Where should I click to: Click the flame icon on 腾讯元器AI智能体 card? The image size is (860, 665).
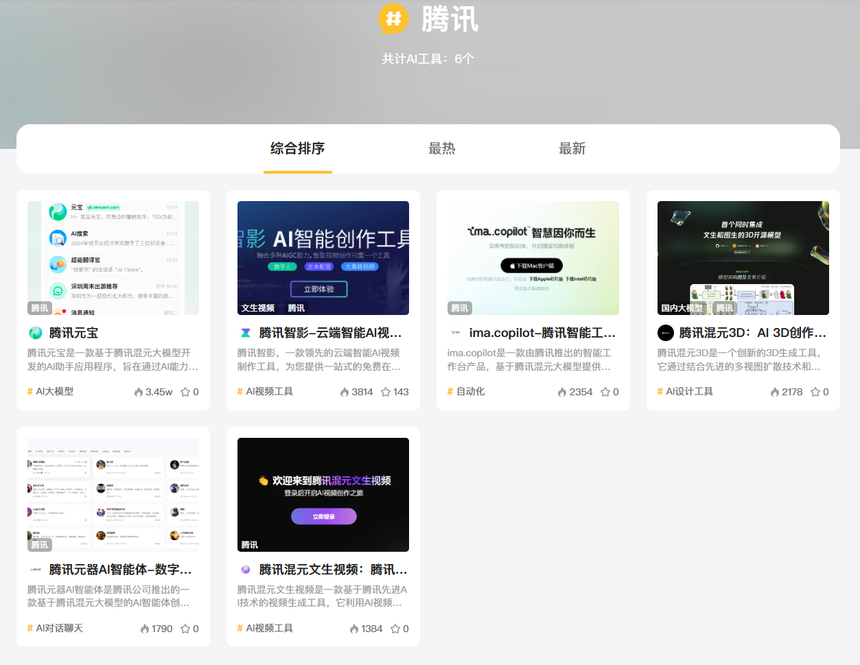145,629
